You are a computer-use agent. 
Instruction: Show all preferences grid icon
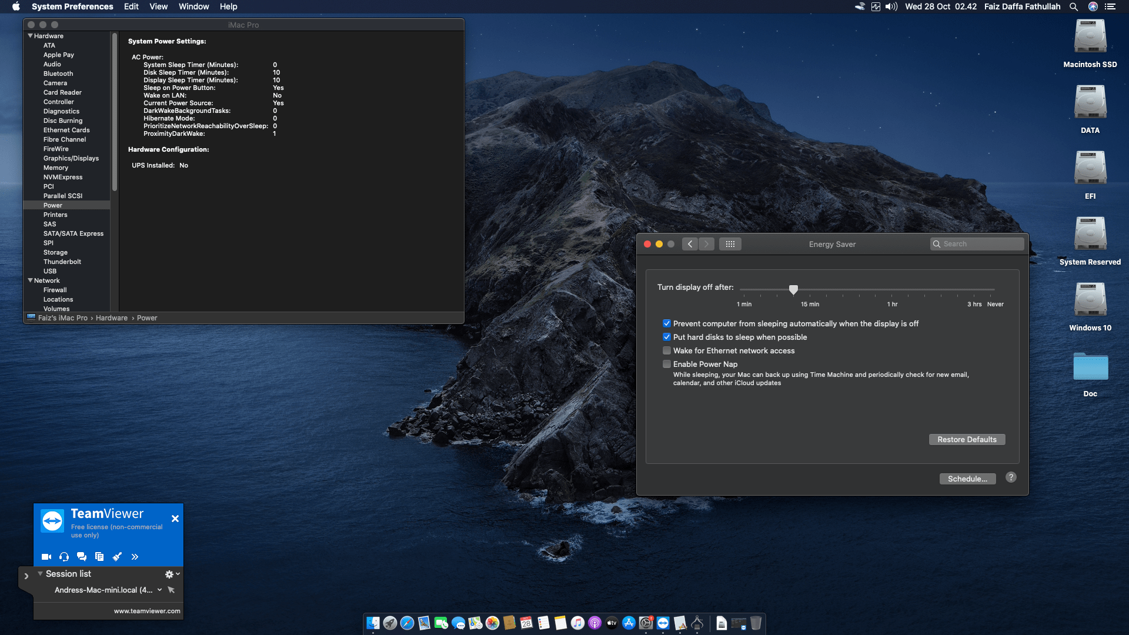730,244
